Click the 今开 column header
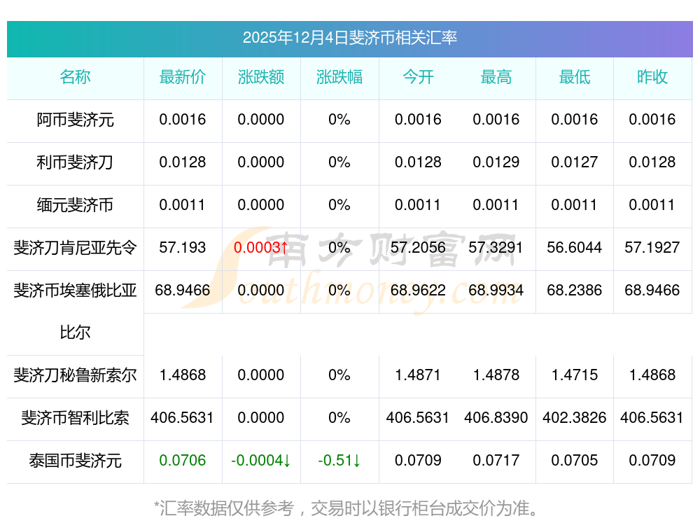The width and height of the screenshot is (700, 530). 418,77
